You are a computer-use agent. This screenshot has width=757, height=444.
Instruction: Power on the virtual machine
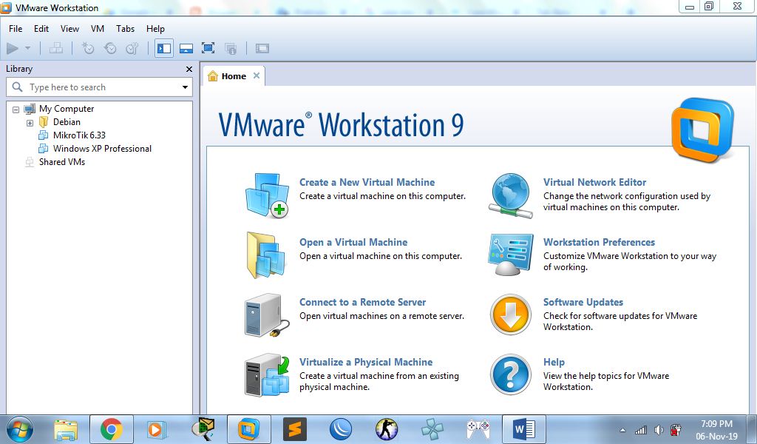click(x=13, y=47)
